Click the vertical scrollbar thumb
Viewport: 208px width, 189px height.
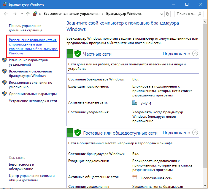coord(205,96)
